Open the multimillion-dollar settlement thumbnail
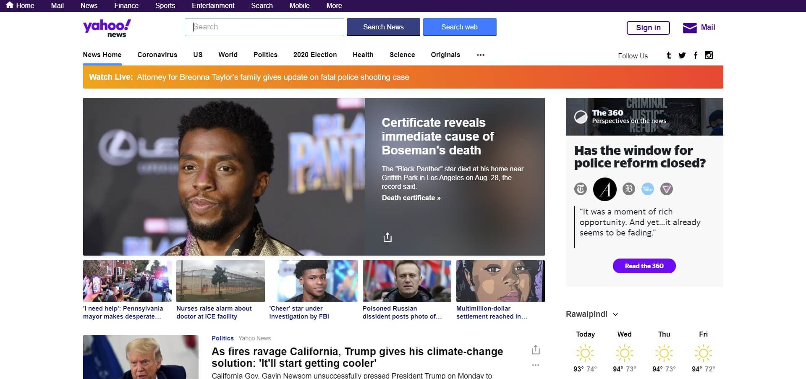This screenshot has width=806, height=379. [500, 281]
